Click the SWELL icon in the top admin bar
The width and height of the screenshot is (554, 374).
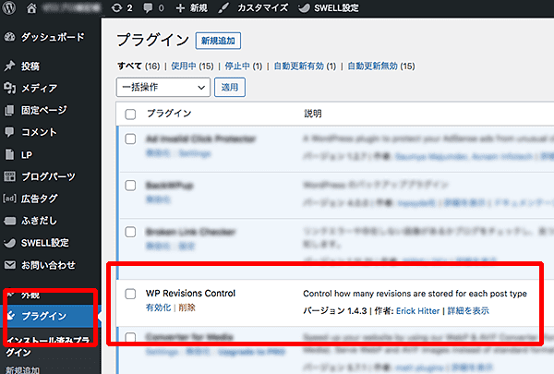click(x=304, y=7)
